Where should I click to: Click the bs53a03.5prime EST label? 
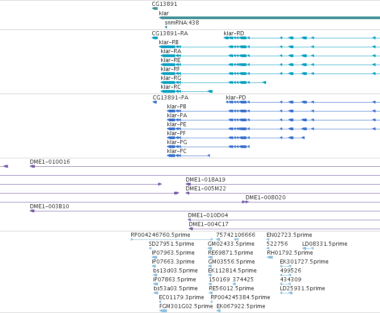[175, 288]
